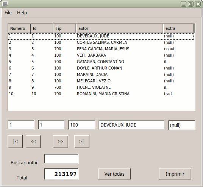The width and height of the screenshot is (203, 187).
Task: Click the extra column header
Action: point(178,28)
